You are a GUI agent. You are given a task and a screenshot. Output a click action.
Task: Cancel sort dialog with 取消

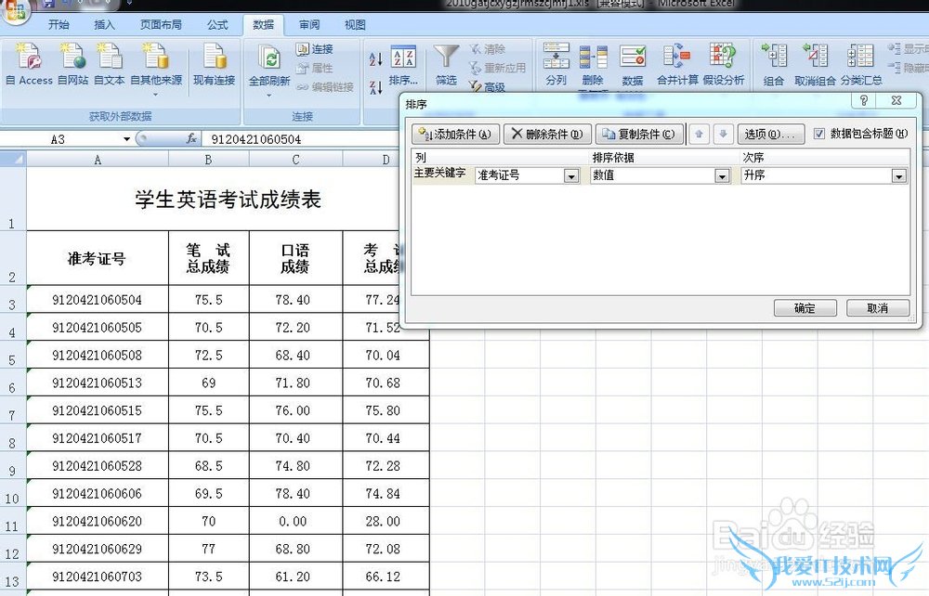[878, 308]
